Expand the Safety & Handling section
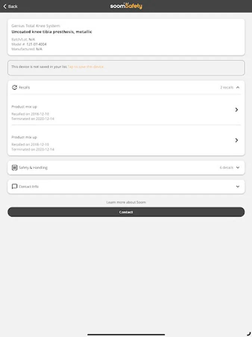Viewport: 252px width, 337px height. [238, 168]
